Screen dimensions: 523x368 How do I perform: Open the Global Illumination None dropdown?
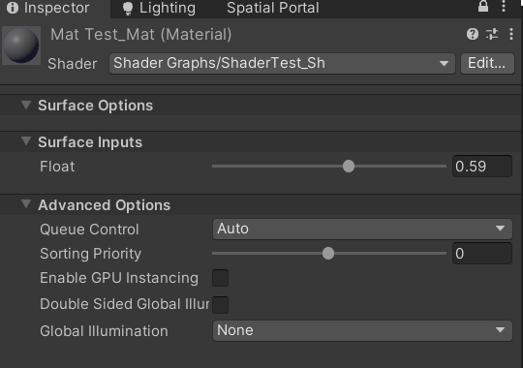coord(362,330)
